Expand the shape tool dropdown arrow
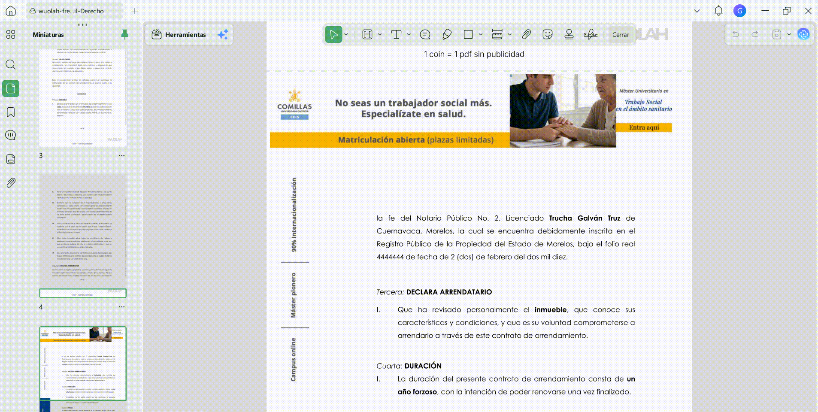The height and width of the screenshot is (412, 818). pos(481,34)
